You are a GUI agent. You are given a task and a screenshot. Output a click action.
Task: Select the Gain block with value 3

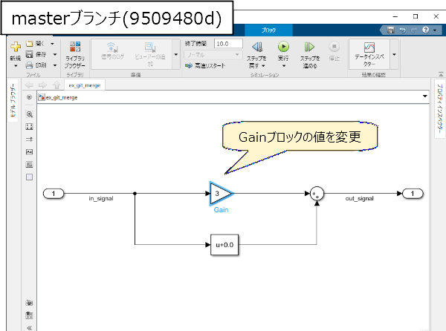221,194
